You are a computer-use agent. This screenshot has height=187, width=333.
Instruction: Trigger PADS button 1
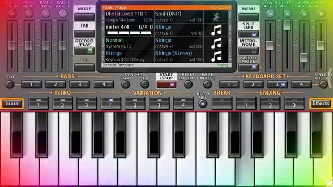[x=31, y=84]
